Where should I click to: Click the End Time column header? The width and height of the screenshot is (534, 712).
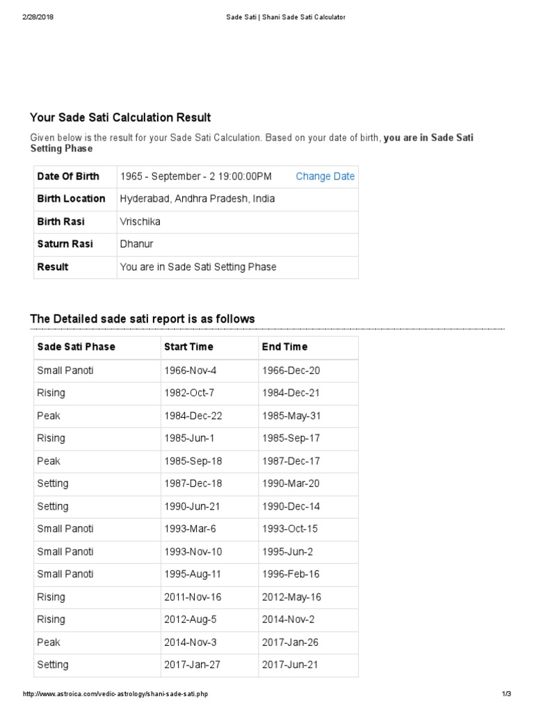point(284,346)
